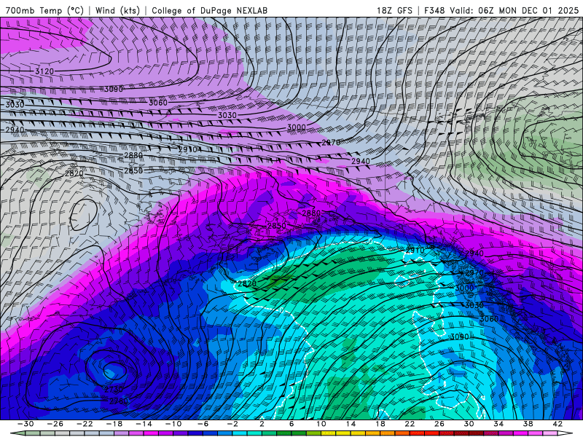Image resolution: width=583 pixels, height=437 pixels.
Task: Click the -30 colorbar tick label
Action: [26, 424]
